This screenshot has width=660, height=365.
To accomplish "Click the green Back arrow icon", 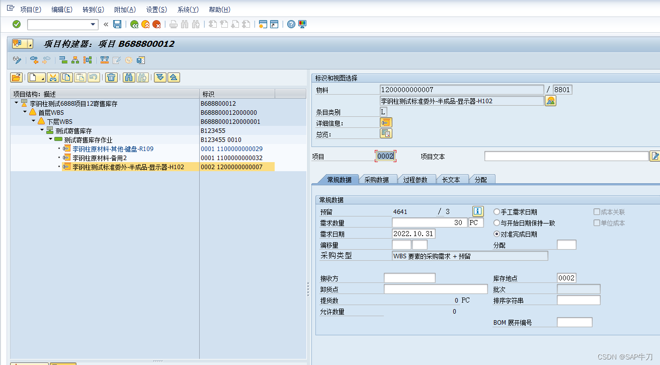I will pyautogui.click(x=134, y=24).
